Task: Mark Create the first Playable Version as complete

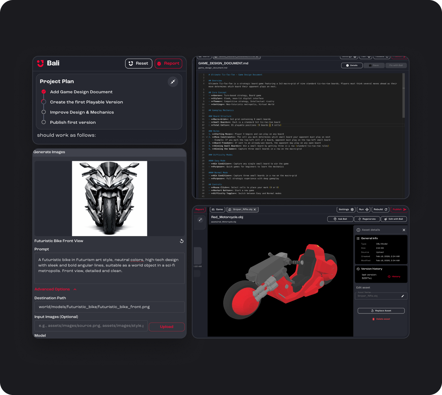Action: tap(44, 102)
